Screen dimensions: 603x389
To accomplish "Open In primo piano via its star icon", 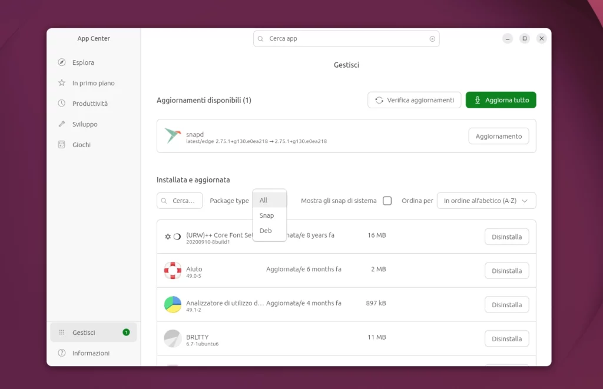I will (x=61, y=82).
